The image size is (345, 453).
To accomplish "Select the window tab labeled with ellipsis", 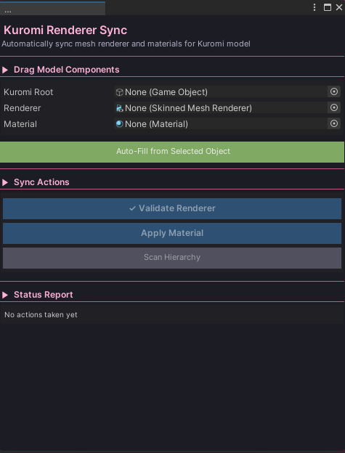I will click(x=52, y=9).
